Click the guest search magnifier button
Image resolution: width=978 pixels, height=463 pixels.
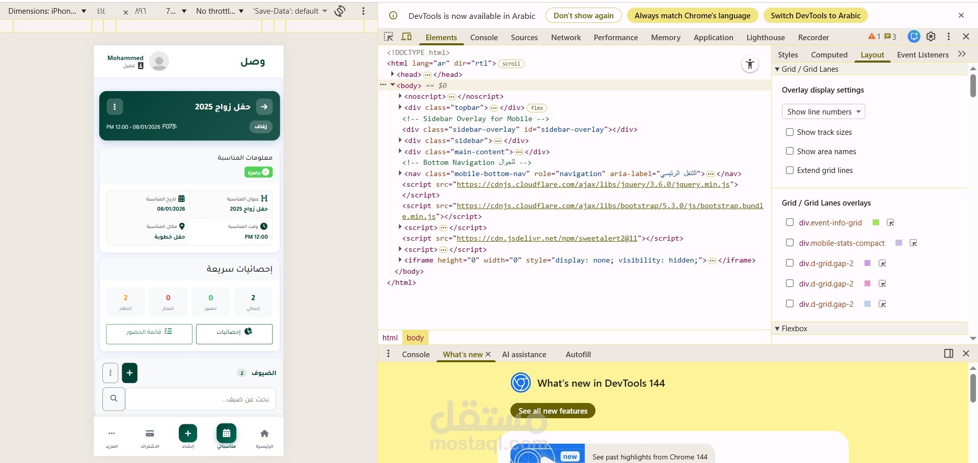(114, 399)
